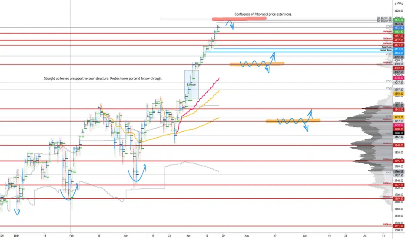Image resolution: width=405 pixels, height=239 pixels.
Task: Select the HVNode label beside 3689.50 line
Action: pyautogui.click(x=387, y=197)
